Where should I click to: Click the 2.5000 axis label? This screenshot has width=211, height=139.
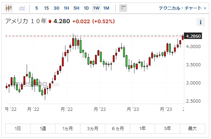coord(193,101)
